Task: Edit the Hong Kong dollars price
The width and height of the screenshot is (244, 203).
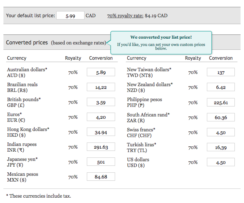Action: pyautogui.click(x=101, y=132)
